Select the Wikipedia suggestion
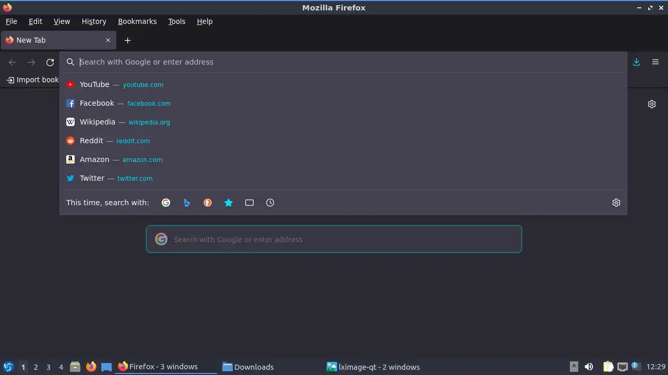This screenshot has height=375, width=668. click(343, 122)
